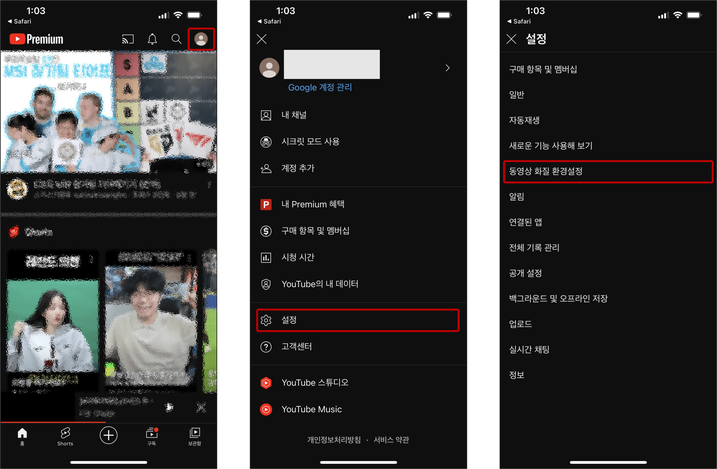Tap the 내 채널 person icon
The image size is (717, 469).
266,115
